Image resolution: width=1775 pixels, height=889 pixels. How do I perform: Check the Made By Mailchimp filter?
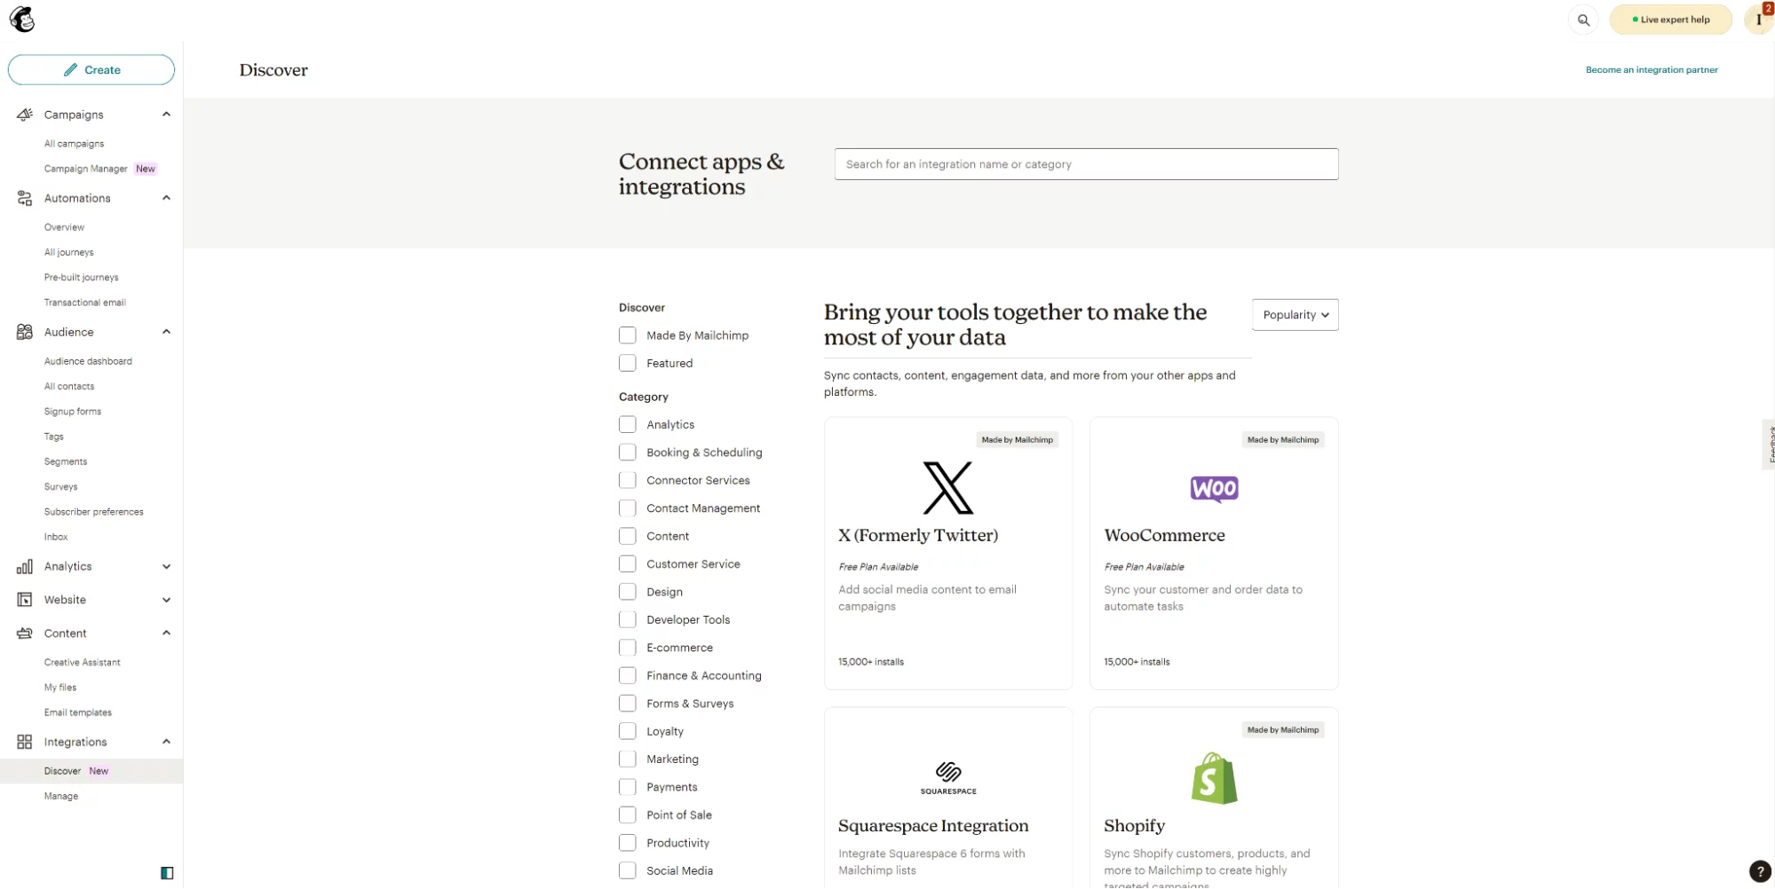pyautogui.click(x=628, y=335)
